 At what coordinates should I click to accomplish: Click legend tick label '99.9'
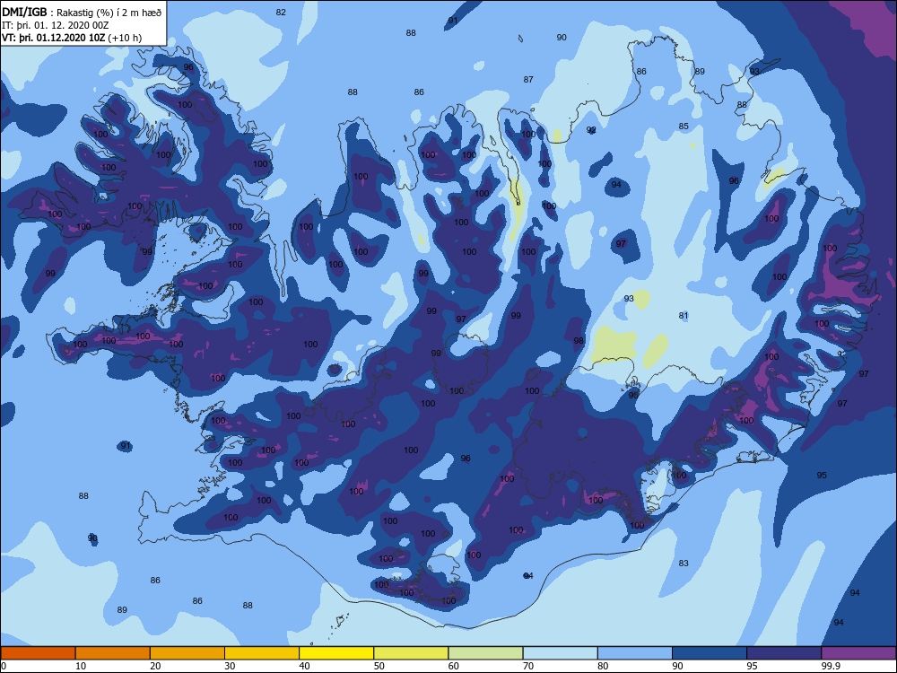coord(831,666)
